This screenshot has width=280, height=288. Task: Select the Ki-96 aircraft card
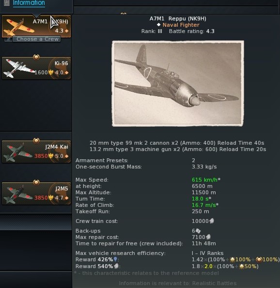click(x=36, y=68)
